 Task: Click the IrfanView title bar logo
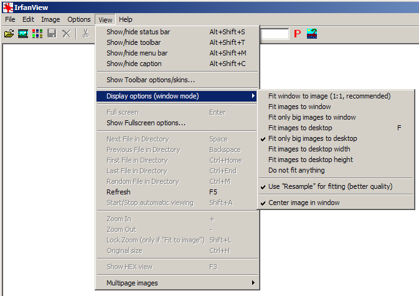point(7,7)
